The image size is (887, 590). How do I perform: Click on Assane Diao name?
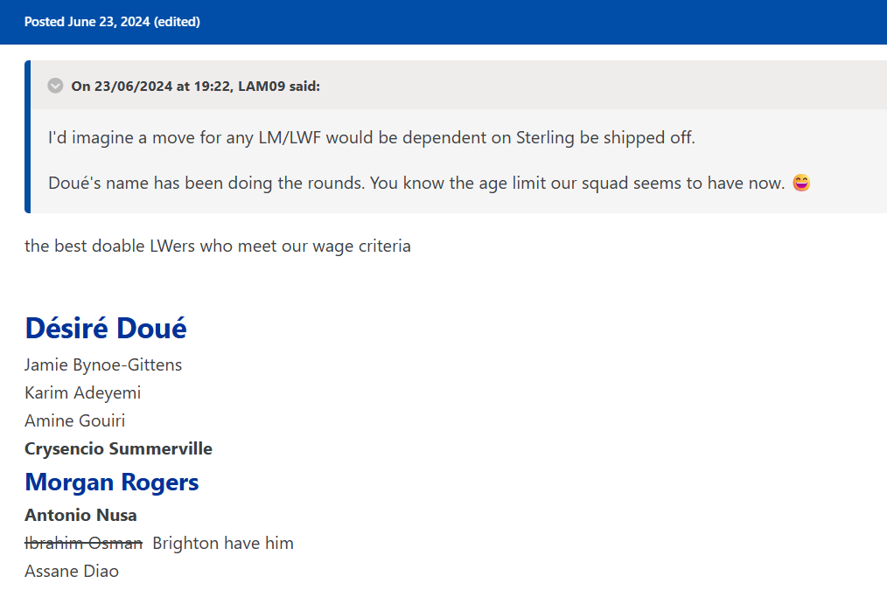point(72,571)
